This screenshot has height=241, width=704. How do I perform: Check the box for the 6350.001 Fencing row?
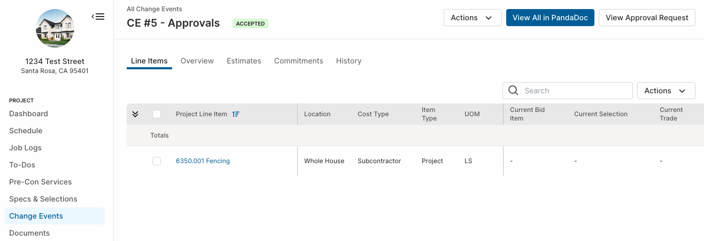(x=157, y=161)
